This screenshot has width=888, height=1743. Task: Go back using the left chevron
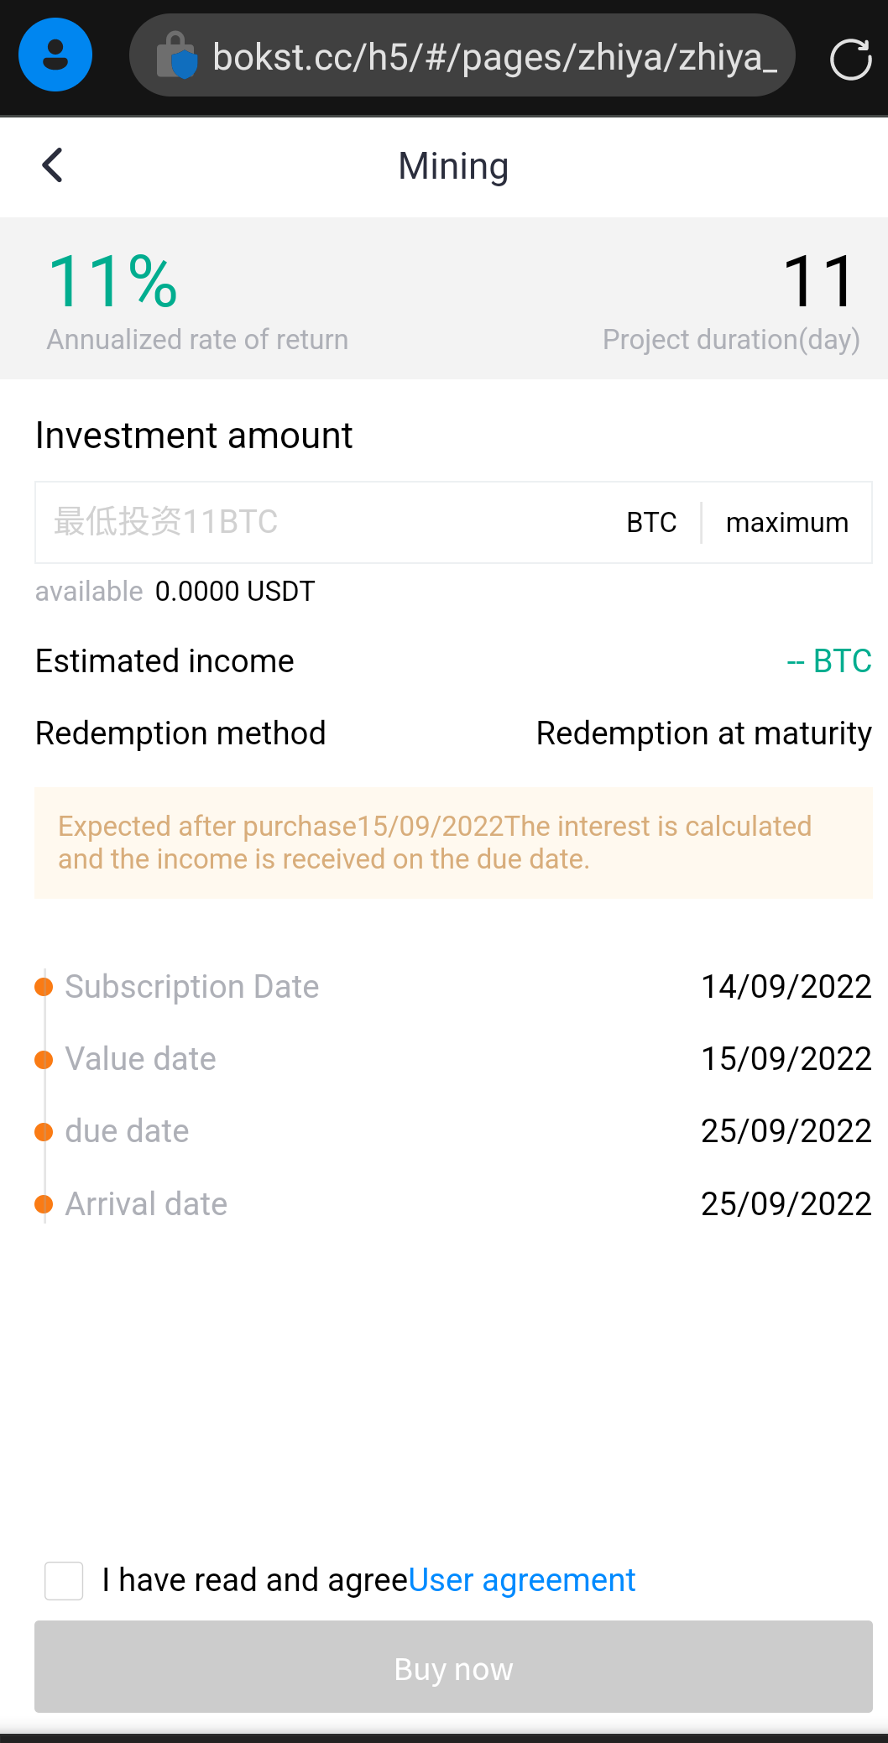click(x=53, y=165)
